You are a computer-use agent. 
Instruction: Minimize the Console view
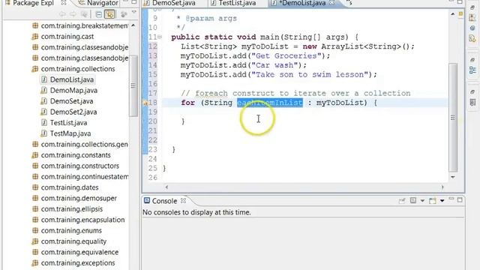451,199
